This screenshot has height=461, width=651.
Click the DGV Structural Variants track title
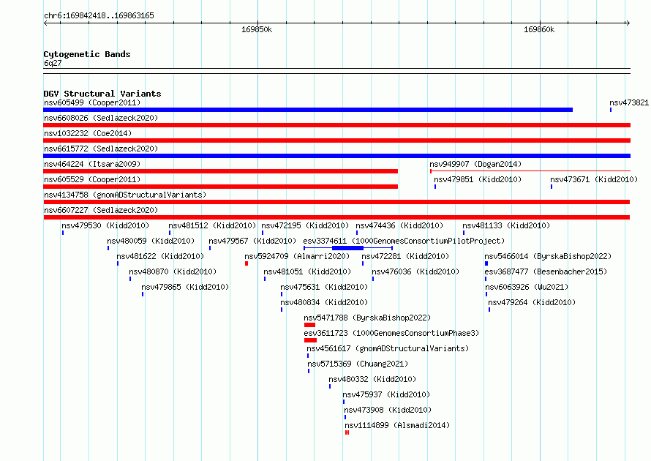coord(102,94)
